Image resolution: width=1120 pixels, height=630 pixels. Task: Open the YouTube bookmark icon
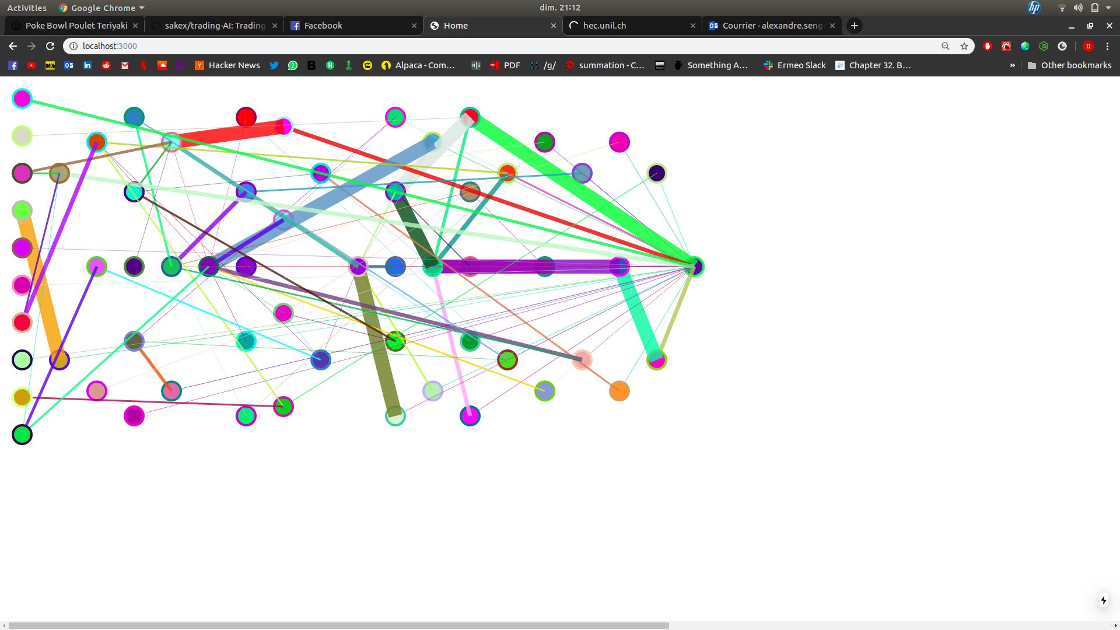[x=32, y=65]
